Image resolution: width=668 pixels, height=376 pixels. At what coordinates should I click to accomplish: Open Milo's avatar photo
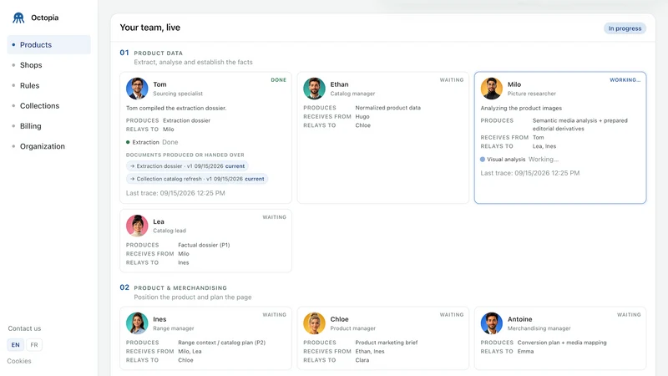point(491,89)
